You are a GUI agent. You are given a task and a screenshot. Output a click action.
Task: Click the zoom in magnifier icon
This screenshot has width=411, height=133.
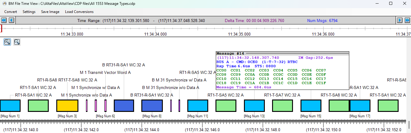pyautogui.click(x=7, y=42)
